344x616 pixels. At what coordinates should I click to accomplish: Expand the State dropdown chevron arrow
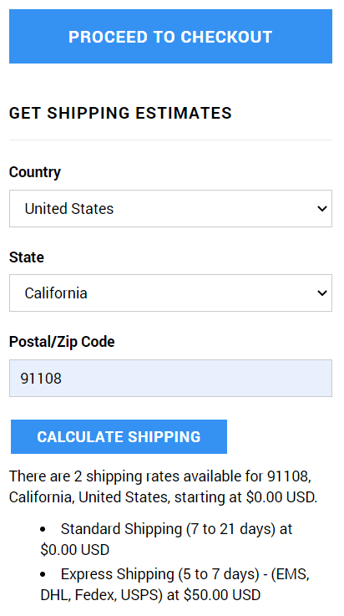(322, 293)
